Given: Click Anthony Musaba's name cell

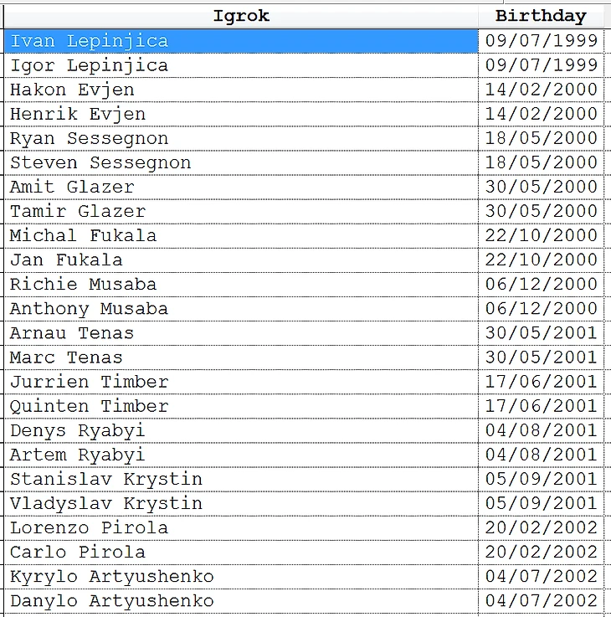Looking at the screenshot, I should coord(89,308).
